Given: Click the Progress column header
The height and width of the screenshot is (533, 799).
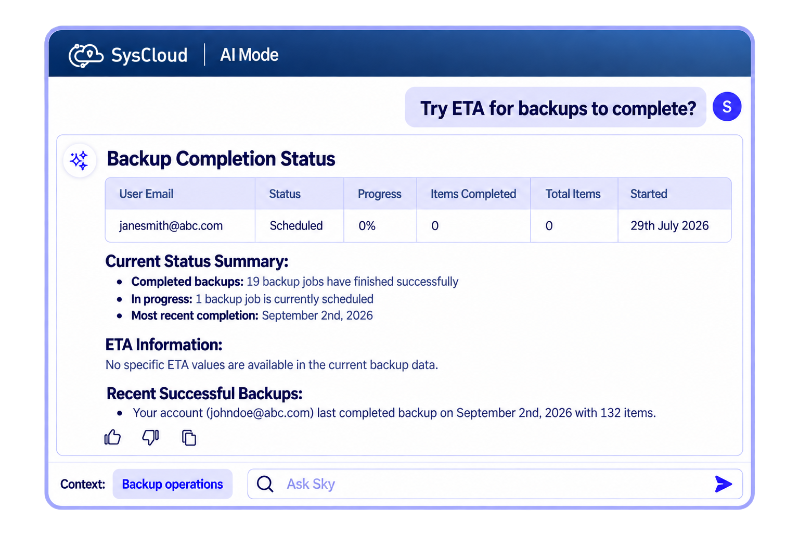Looking at the screenshot, I should [380, 194].
